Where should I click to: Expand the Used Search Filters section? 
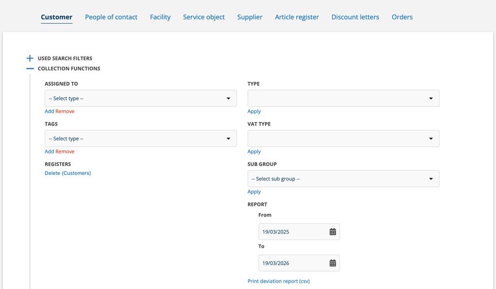(x=30, y=58)
